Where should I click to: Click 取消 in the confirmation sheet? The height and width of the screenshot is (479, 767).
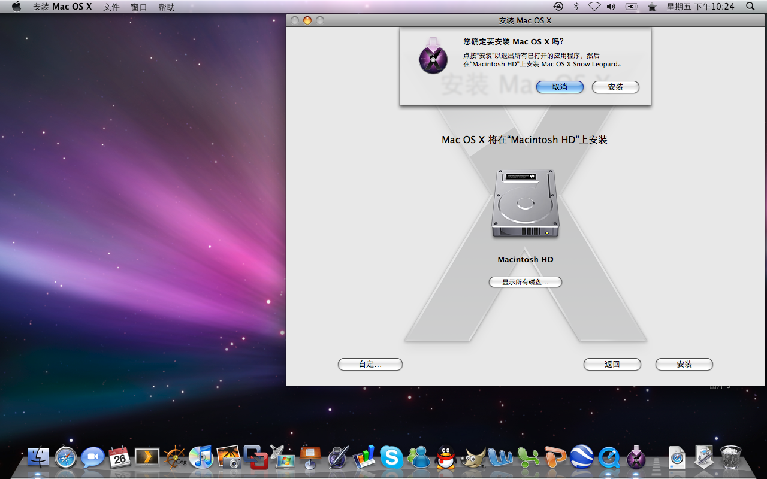[560, 87]
